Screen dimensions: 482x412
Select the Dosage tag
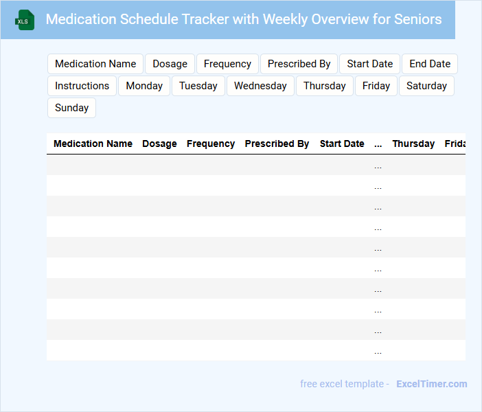click(x=170, y=64)
